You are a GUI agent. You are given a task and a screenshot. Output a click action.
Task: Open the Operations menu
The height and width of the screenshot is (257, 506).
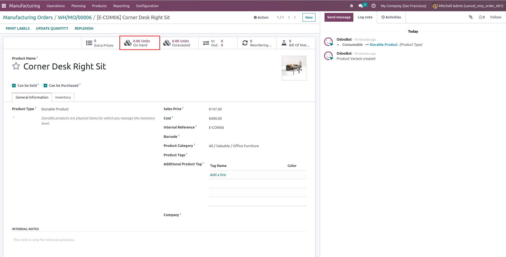click(56, 6)
